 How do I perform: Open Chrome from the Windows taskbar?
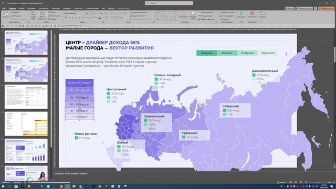pos(61,186)
